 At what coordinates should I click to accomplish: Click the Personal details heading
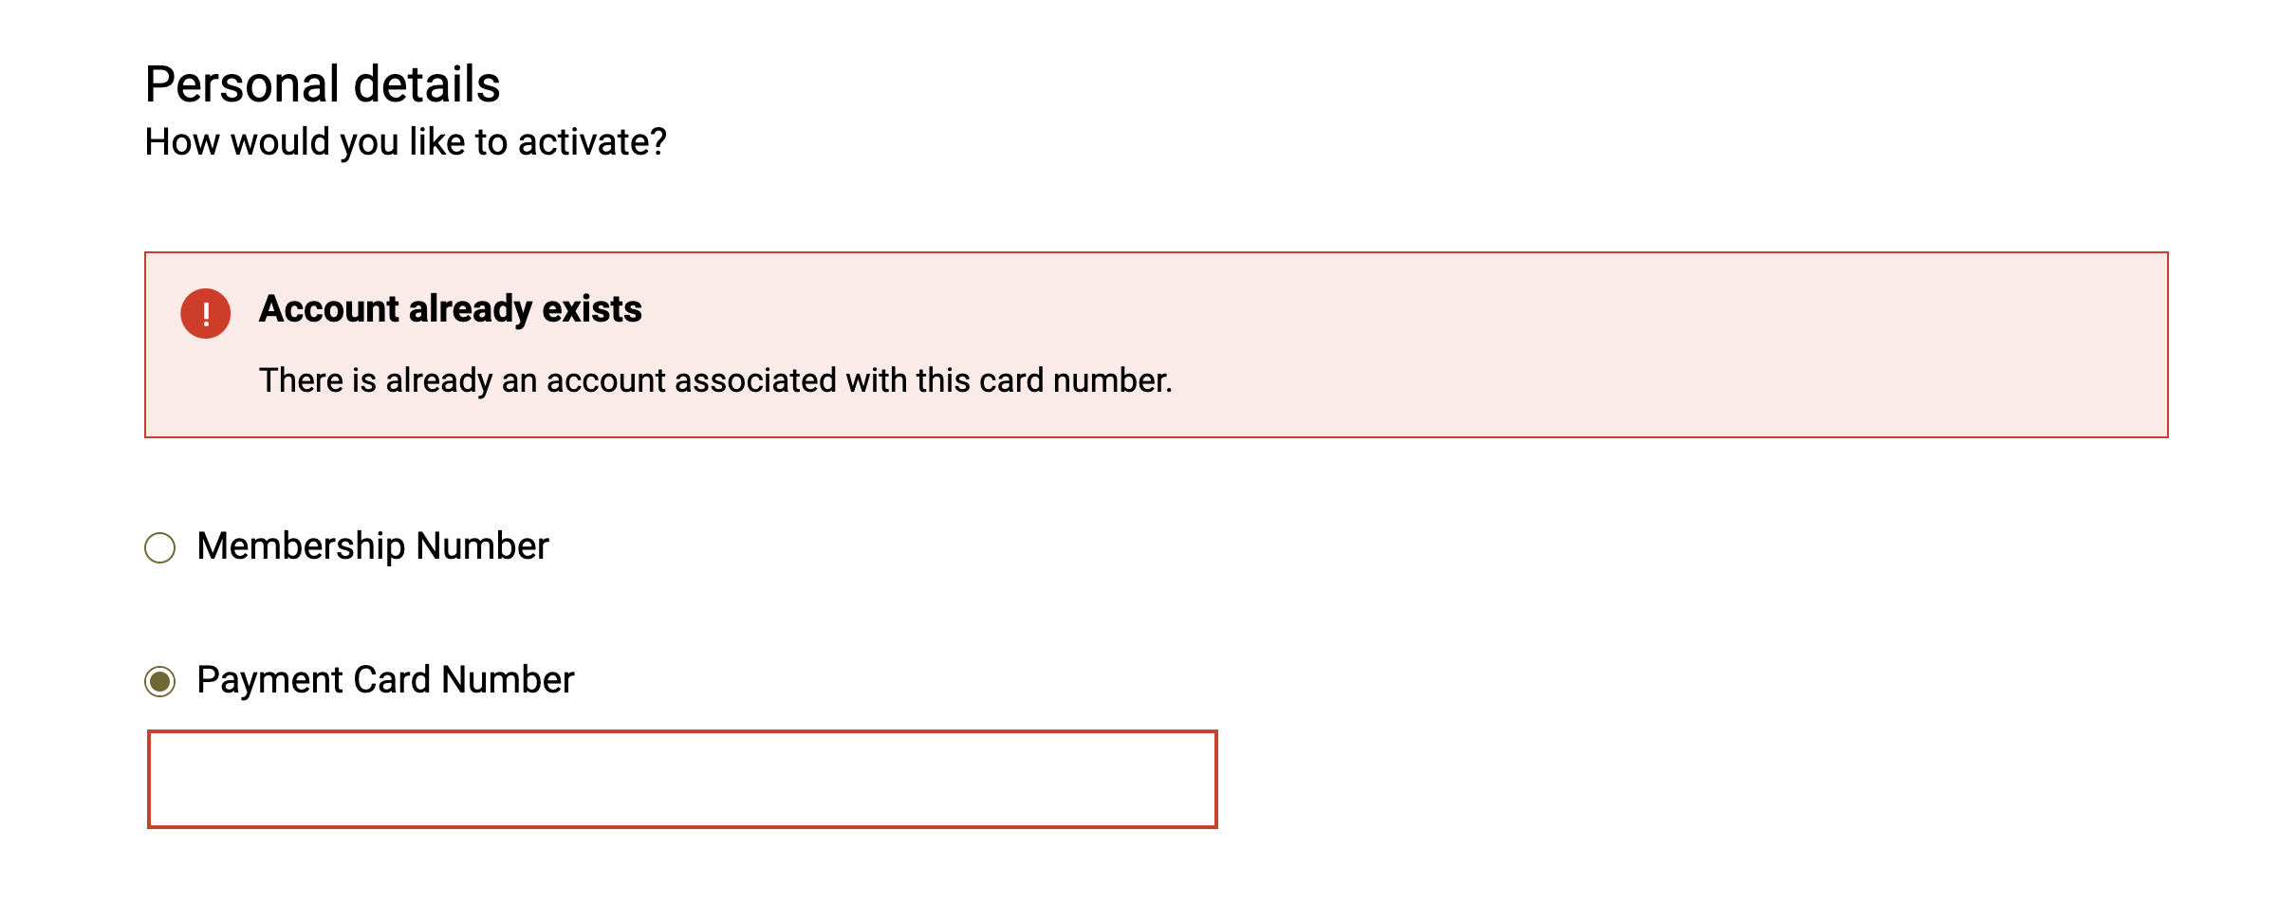pos(322,84)
